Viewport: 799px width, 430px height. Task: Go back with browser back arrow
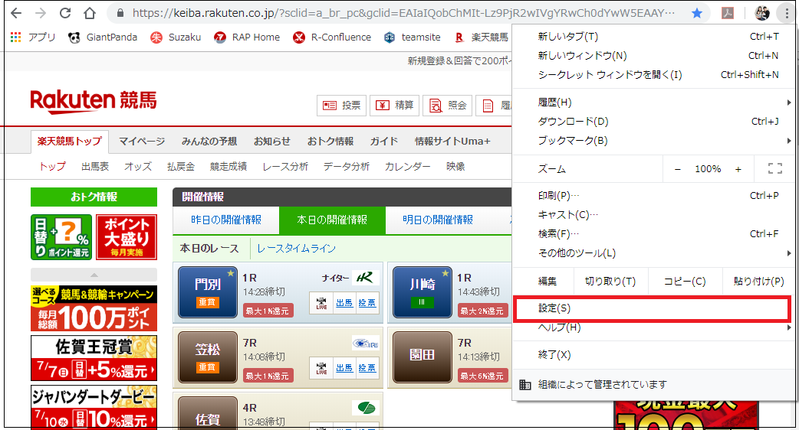[x=16, y=13]
